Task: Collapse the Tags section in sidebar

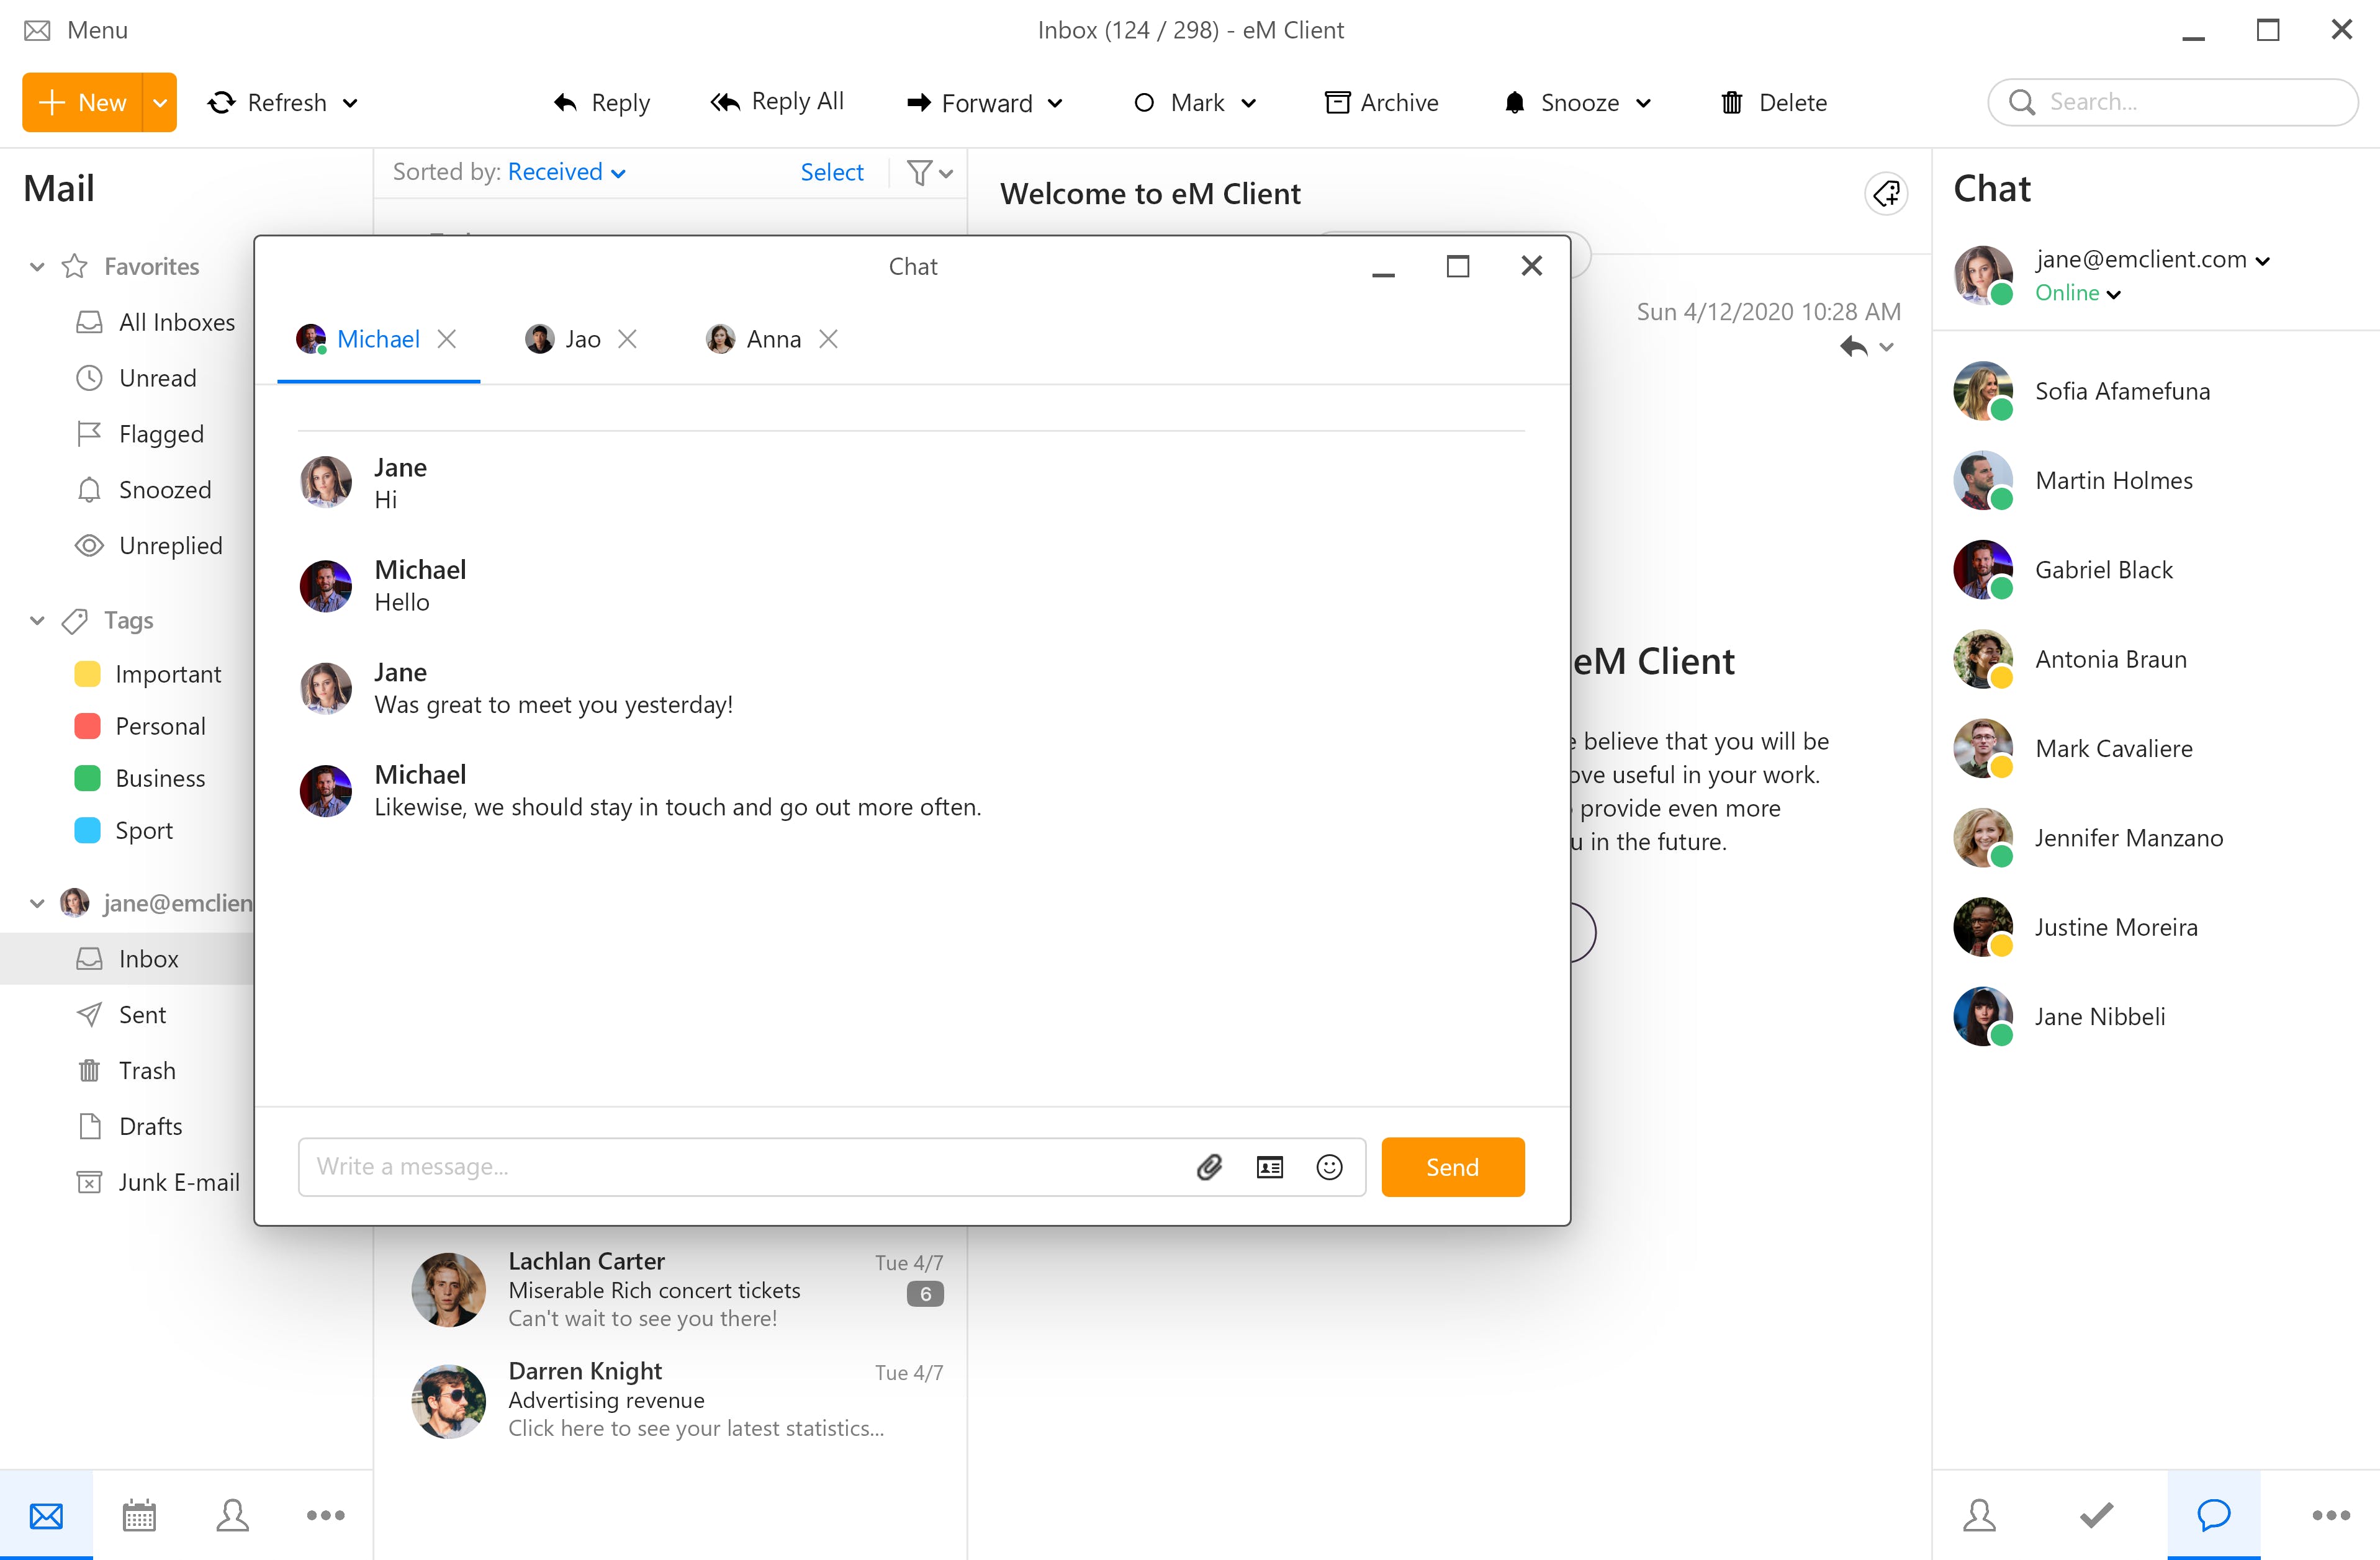Action: click(x=37, y=621)
